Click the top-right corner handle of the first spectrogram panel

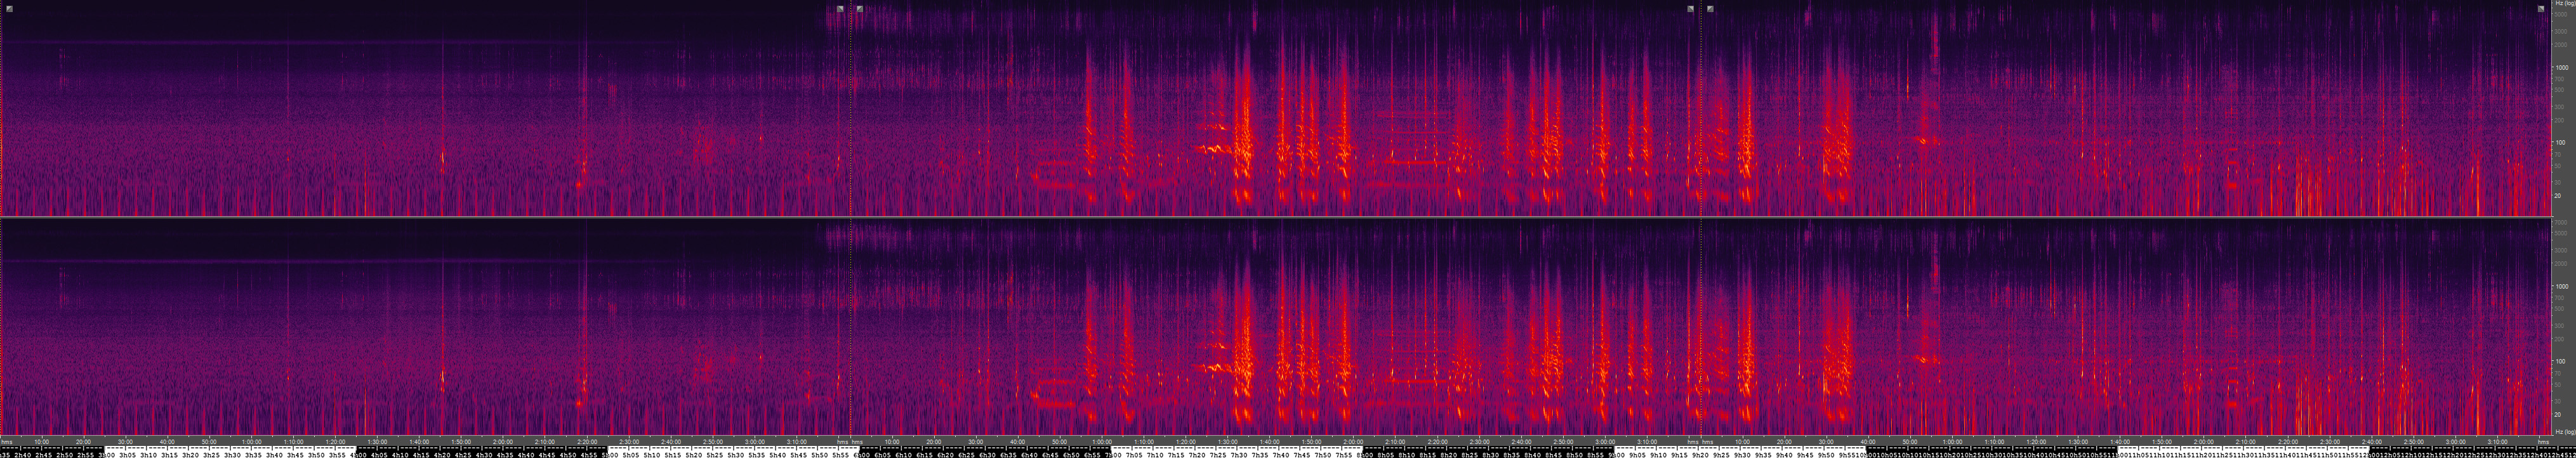[840, 9]
